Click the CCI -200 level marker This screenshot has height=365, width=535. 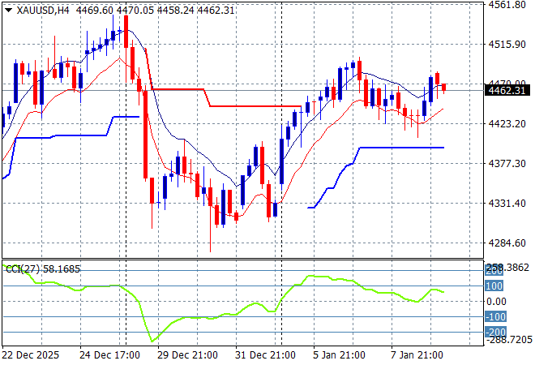[495, 332]
